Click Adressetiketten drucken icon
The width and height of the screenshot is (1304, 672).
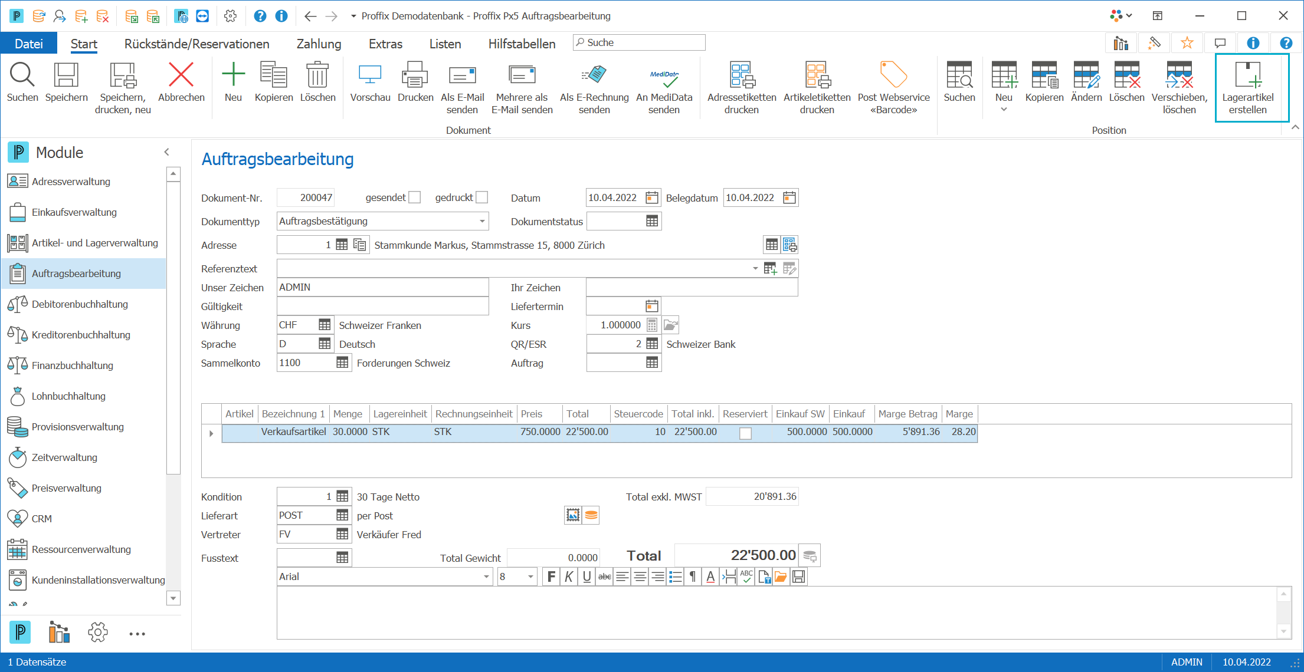point(741,75)
